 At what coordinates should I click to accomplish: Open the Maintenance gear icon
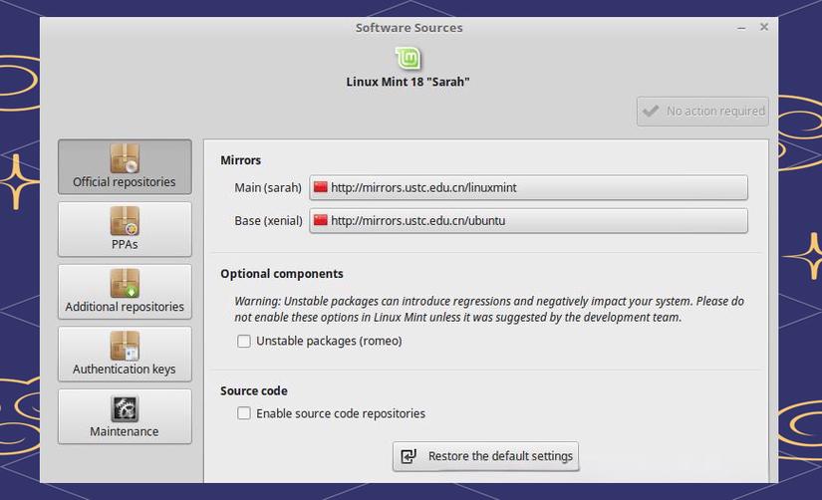[125, 408]
